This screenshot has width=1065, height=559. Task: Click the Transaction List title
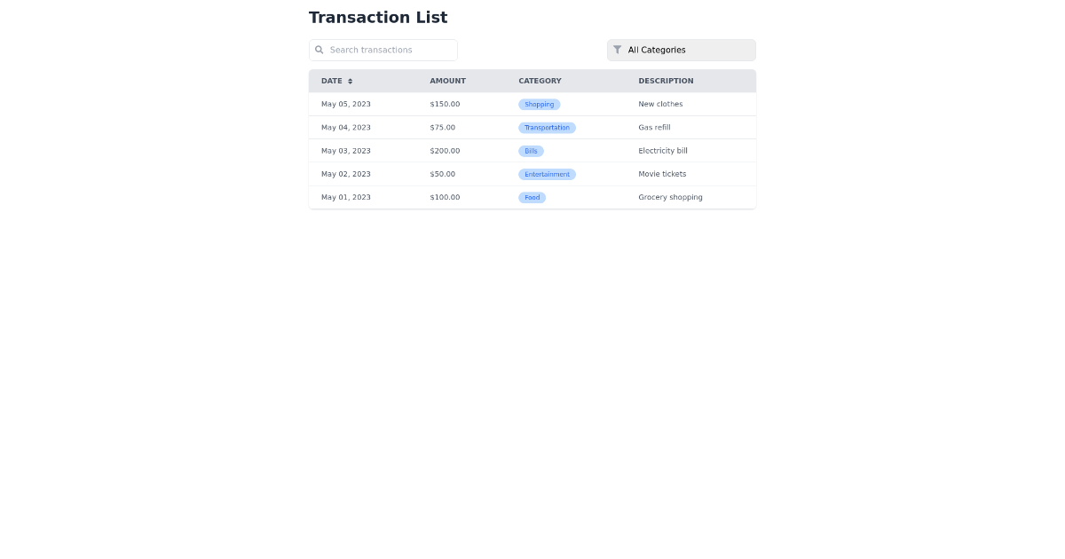tap(378, 17)
